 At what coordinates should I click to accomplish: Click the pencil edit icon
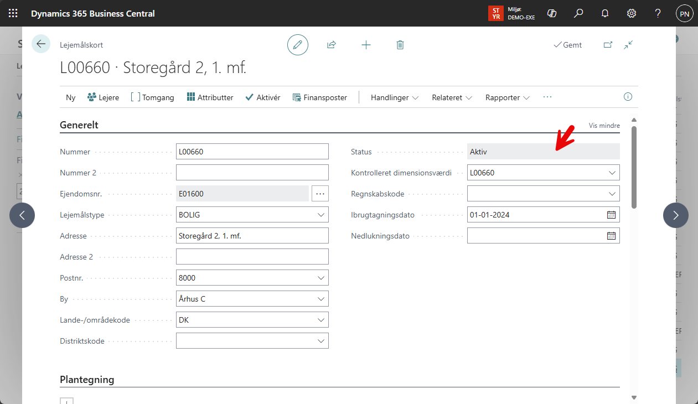(x=298, y=45)
